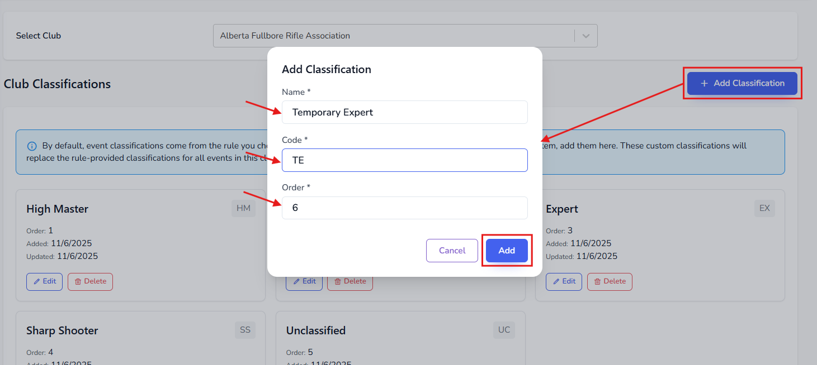Image resolution: width=817 pixels, height=365 pixels.
Task: Click the trash Delete icon below the dialog
Action: click(338, 281)
